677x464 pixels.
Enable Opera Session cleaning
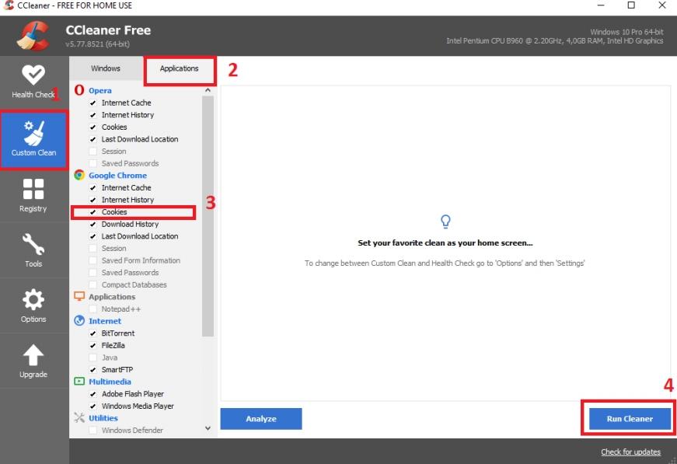point(92,151)
